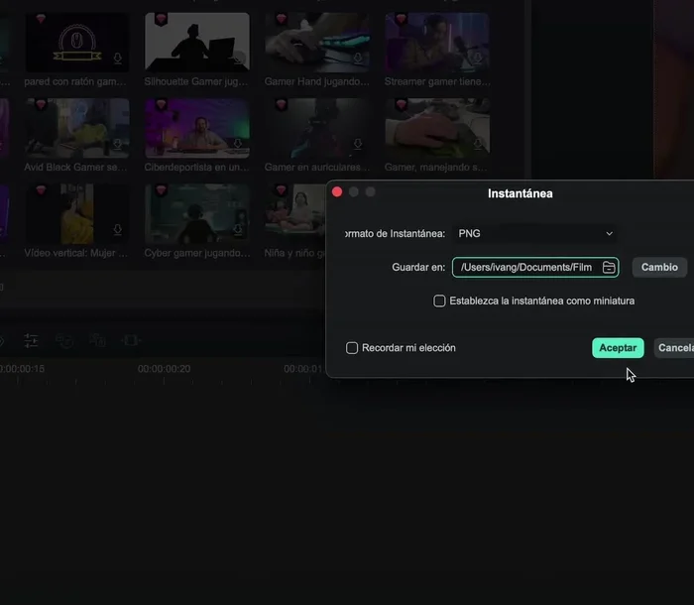
Task: Select the 'Silhouette Gamer jug...' thumbnail
Action: pyautogui.click(x=197, y=42)
